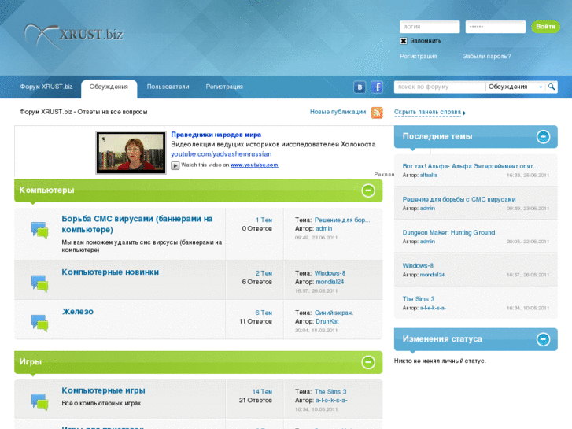Collapse the Последние темы panel
The image size is (572, 429).
pos(543,136)
